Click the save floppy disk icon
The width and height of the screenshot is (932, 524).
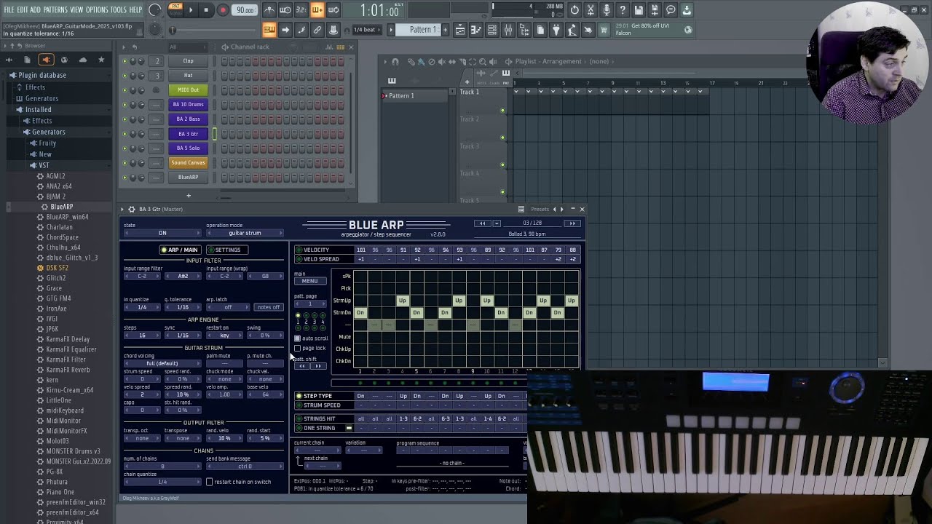tap(639, 10)
